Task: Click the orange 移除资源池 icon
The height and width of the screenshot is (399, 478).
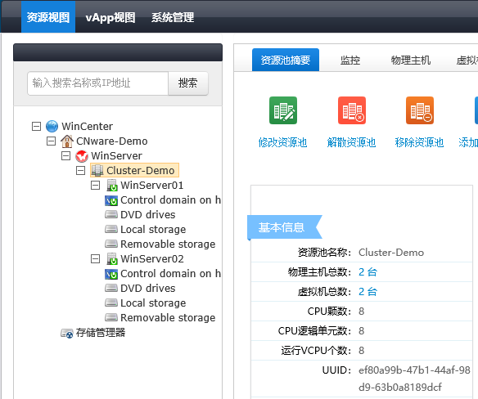Action: (420, 110)
